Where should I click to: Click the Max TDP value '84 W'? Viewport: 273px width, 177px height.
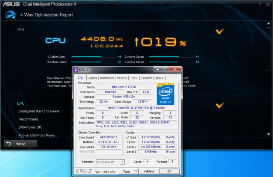[x=146, y=92]
